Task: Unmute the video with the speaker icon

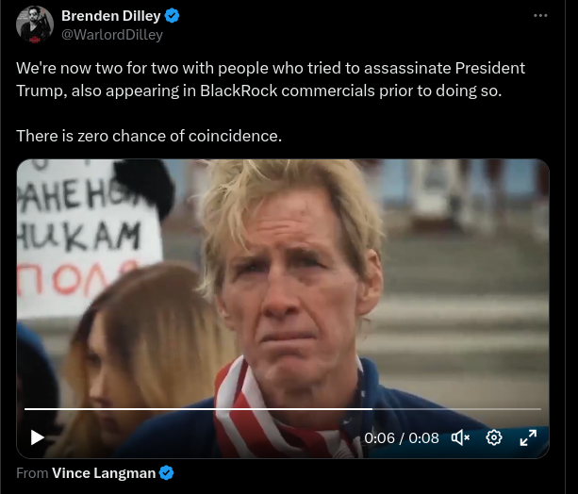Action: pyautogui.click(x=460, y=438)
